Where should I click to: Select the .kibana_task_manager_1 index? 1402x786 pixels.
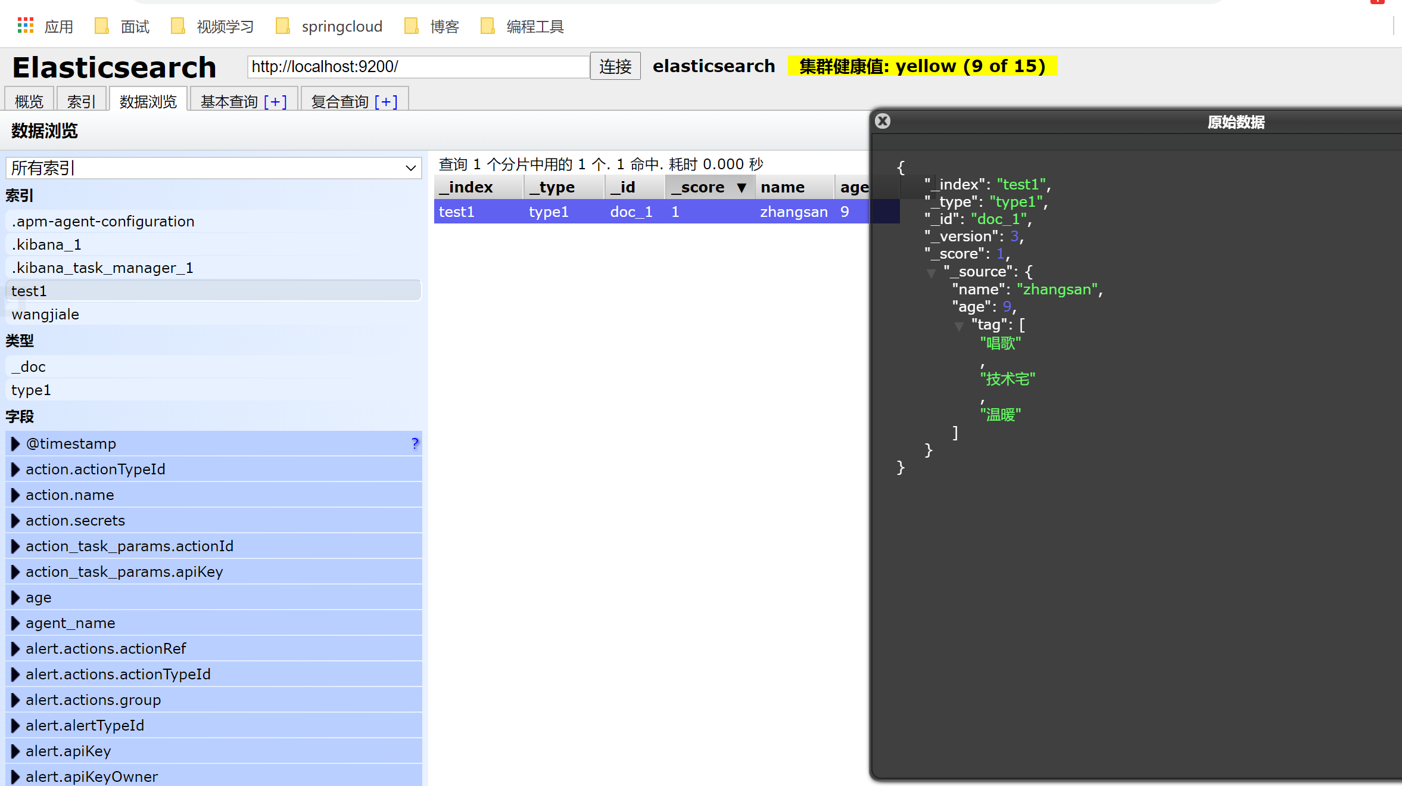click(214, 268)
